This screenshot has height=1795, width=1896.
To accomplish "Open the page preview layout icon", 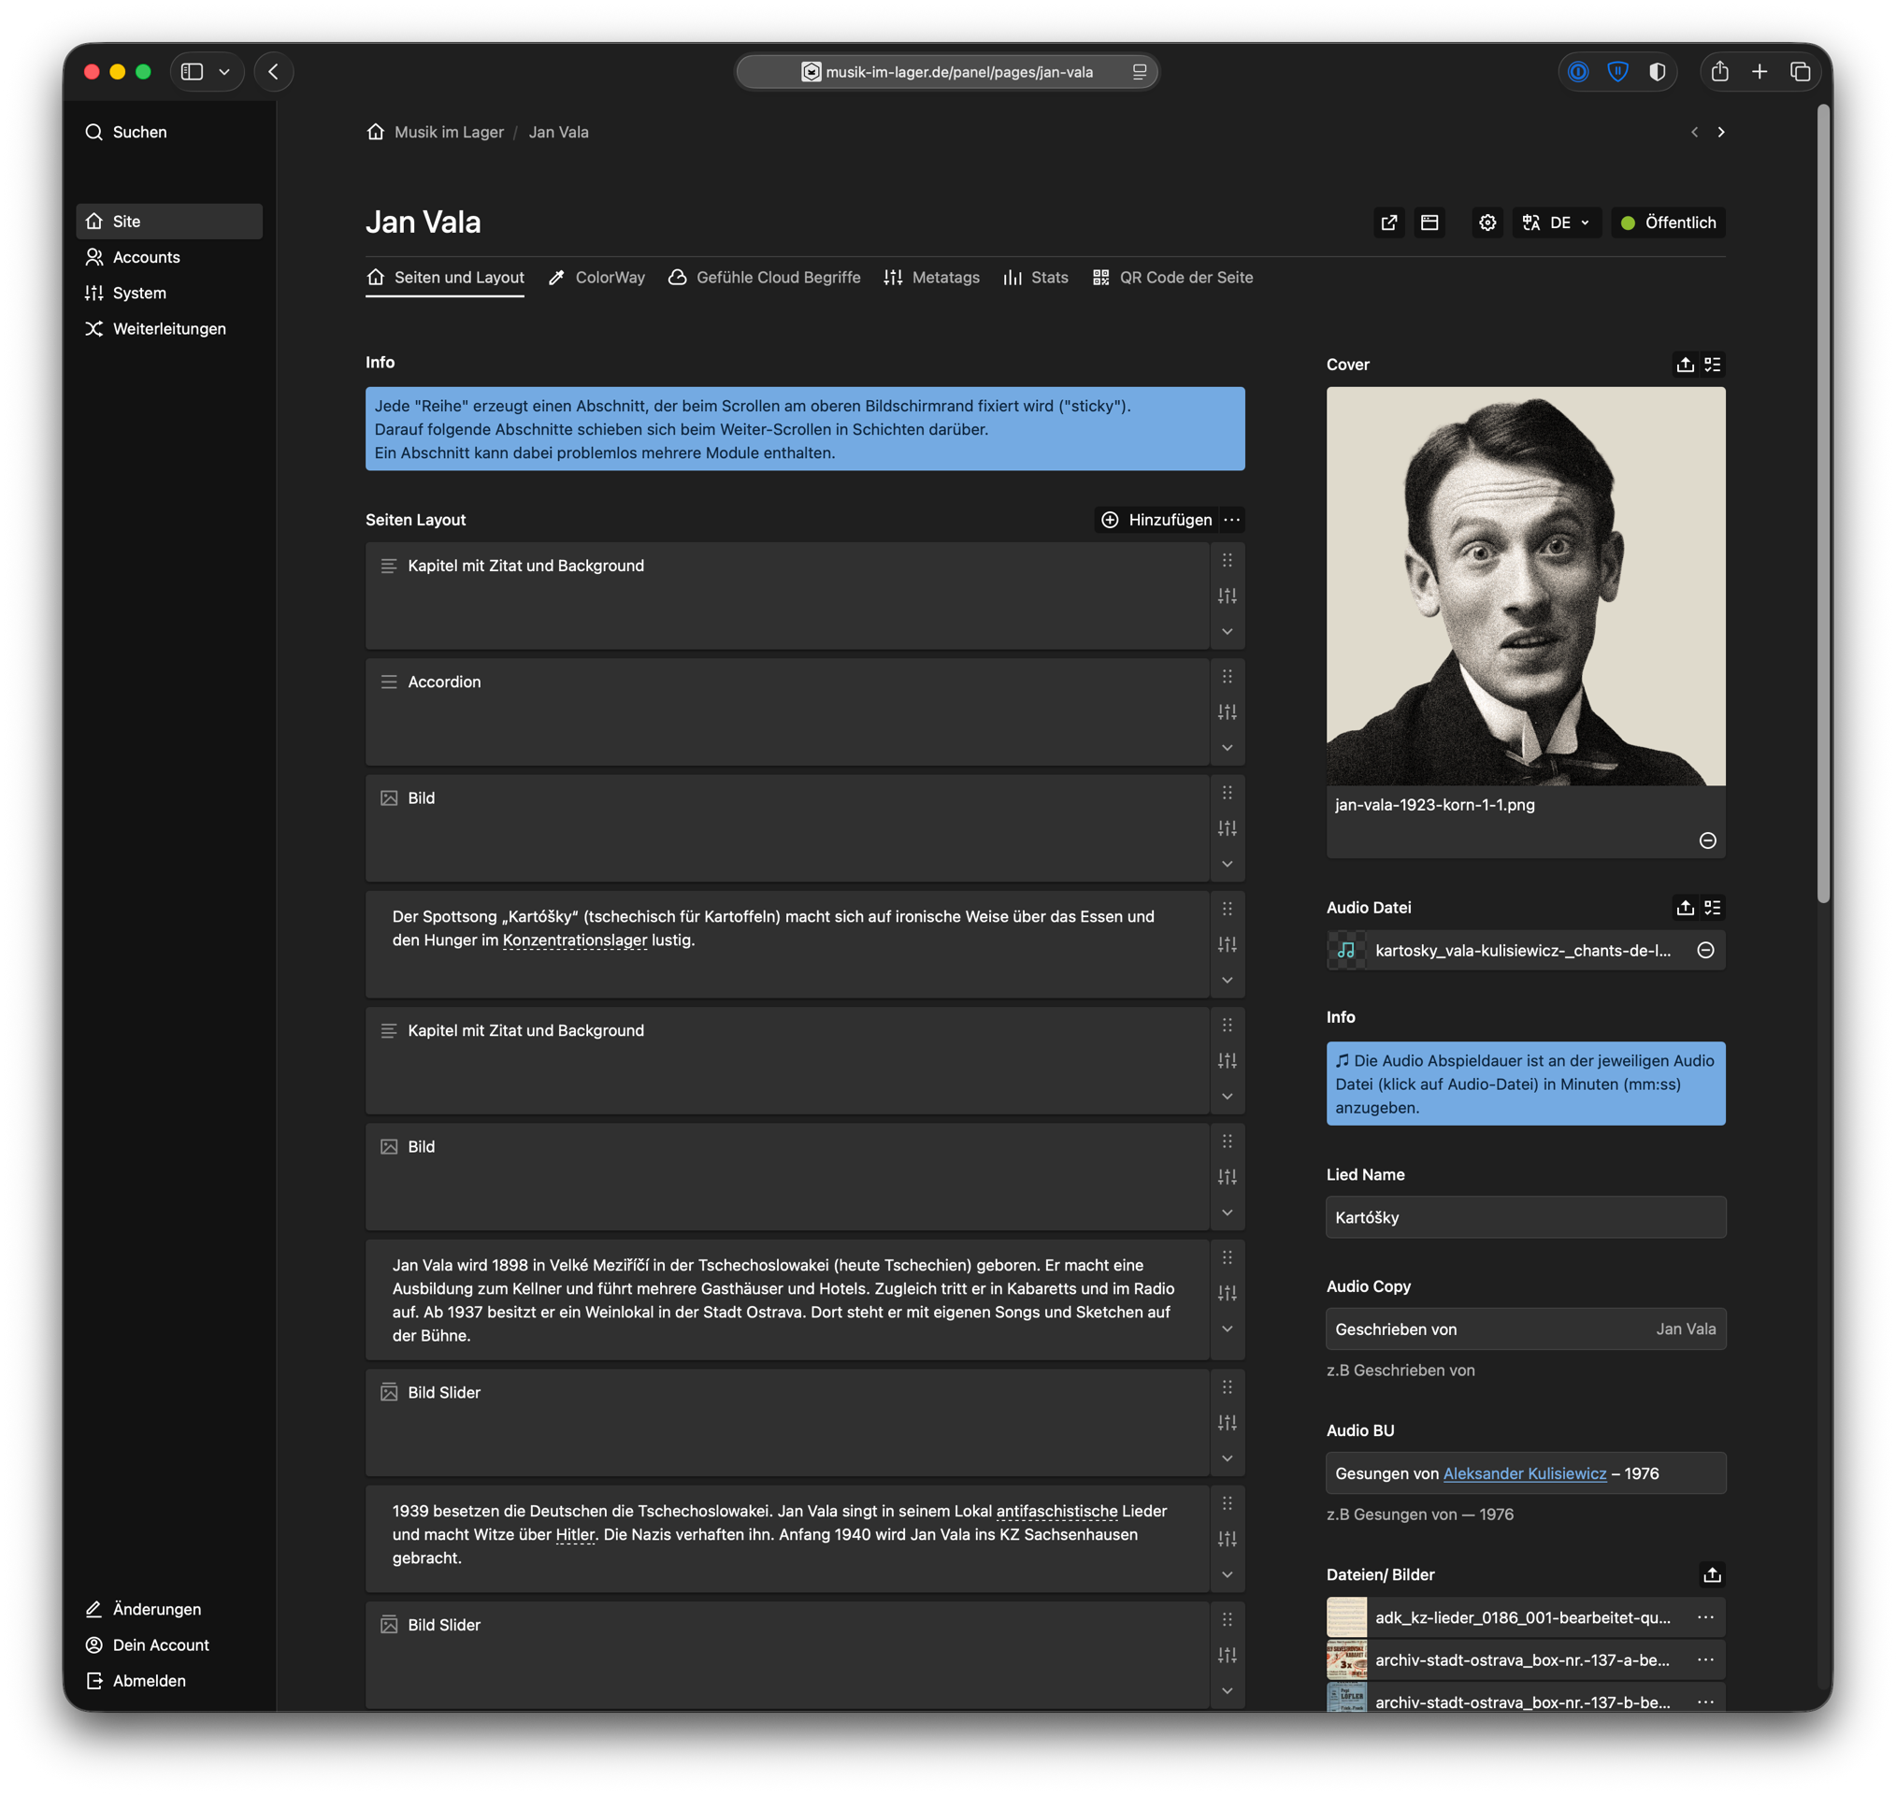I will (x=1429, y=222).
